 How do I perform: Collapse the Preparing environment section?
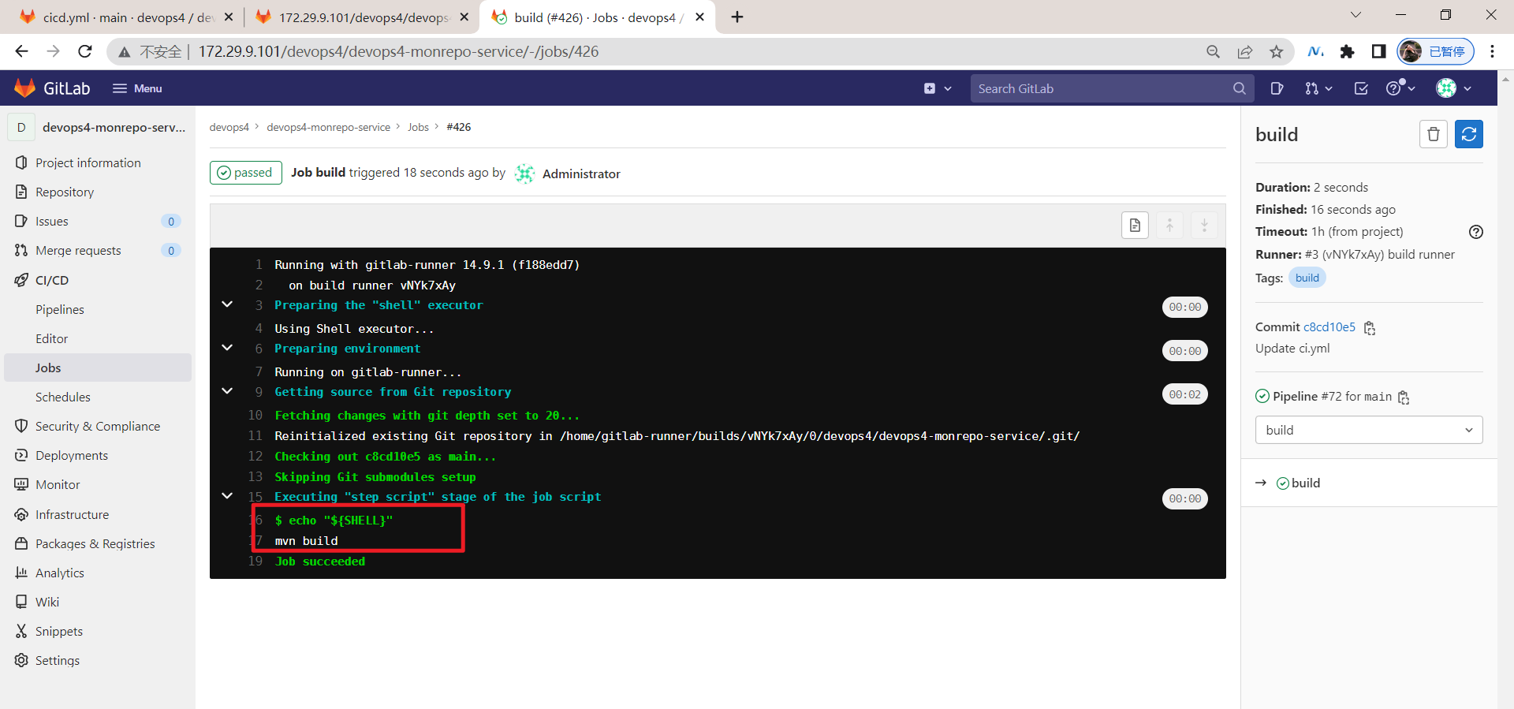(227, 348)
